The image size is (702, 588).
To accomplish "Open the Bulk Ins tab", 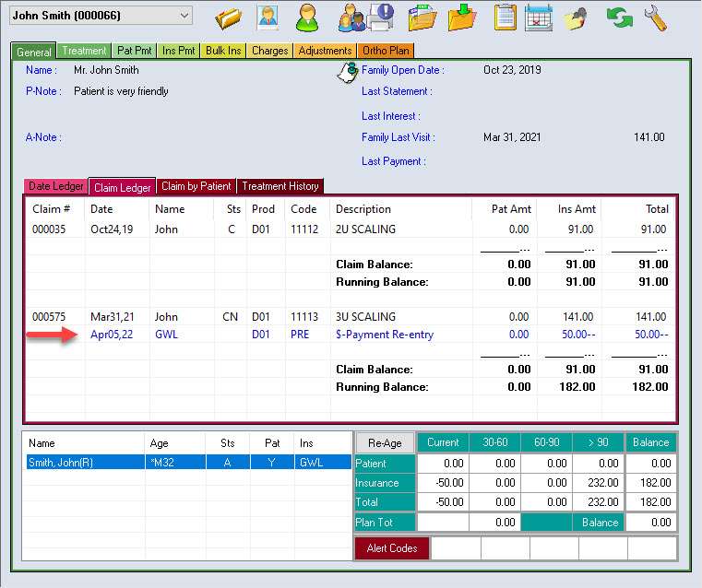I will 223,51.
